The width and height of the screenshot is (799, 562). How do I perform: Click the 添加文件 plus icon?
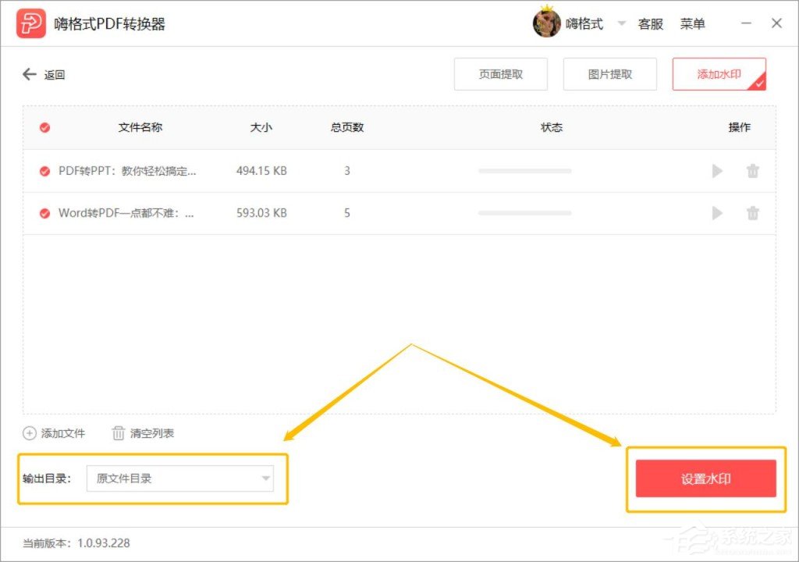point(28,433)
